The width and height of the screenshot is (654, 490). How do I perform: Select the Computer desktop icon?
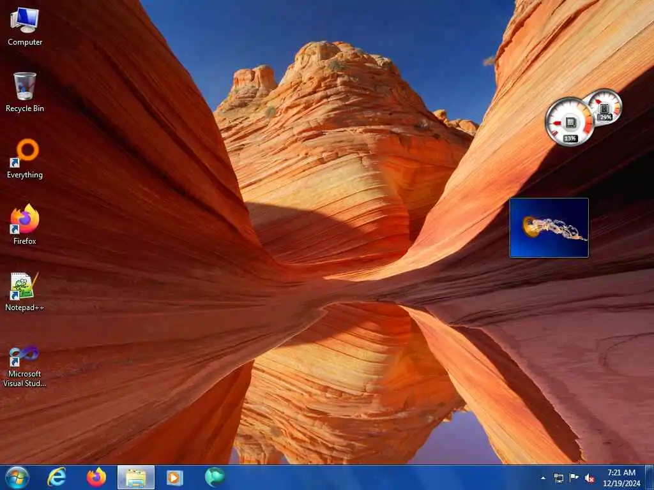tap(25, 27)
